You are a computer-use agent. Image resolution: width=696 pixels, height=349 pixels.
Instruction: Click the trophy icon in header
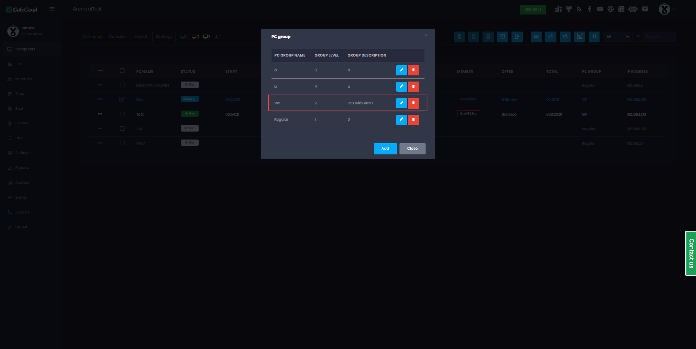pos(569,9)
